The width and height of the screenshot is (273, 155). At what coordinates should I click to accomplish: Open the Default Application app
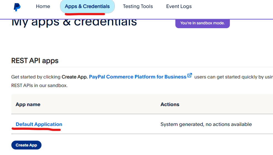tap(39, 124)
